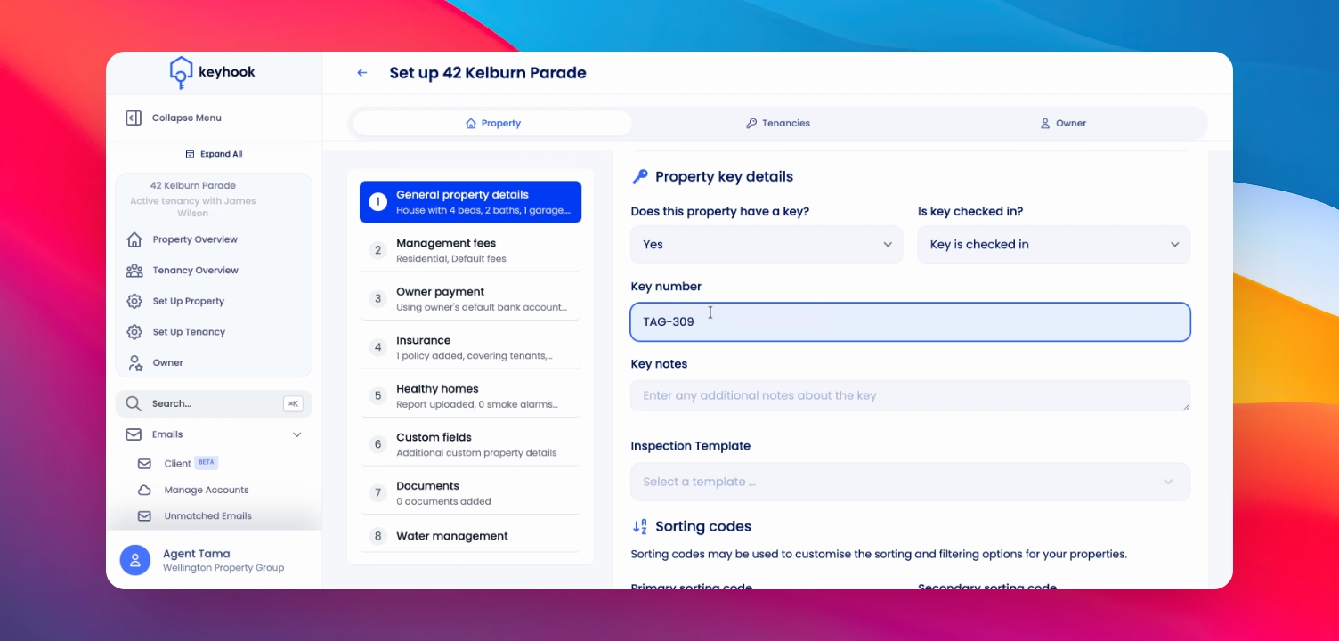Click the Key notes text area
The height and width of the screenshot is (641, 1339).
pyautogui.click(x=910, y=396)
